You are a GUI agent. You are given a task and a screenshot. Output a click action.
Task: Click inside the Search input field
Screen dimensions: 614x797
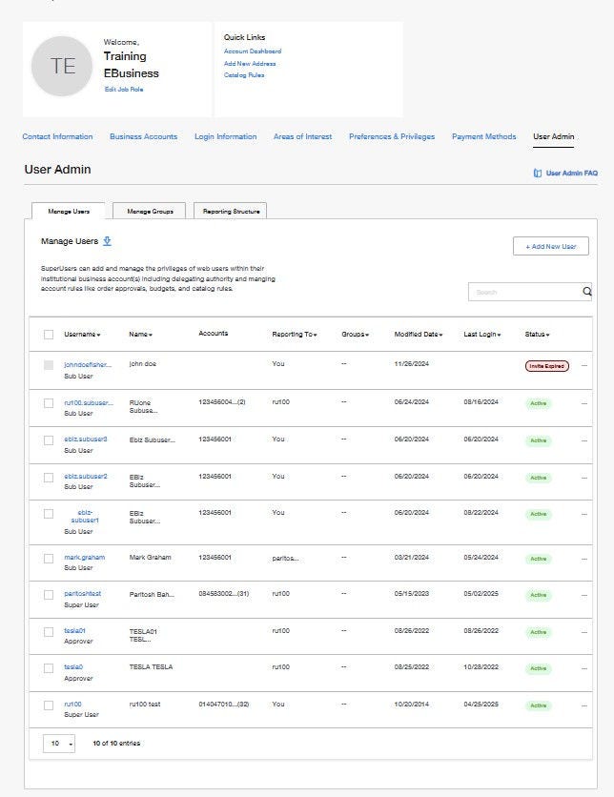pos(520,292)
